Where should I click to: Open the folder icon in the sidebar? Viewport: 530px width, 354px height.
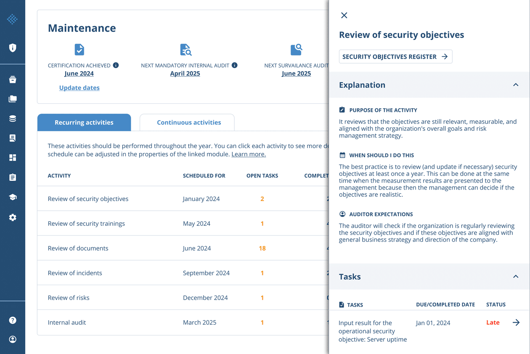click(x=12, y=99)
